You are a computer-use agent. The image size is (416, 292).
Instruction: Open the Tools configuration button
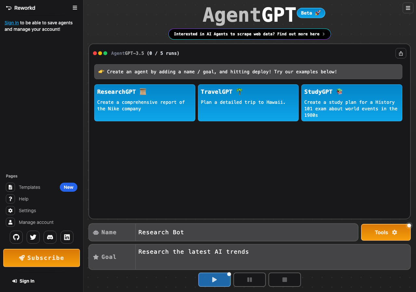[386, 232]
